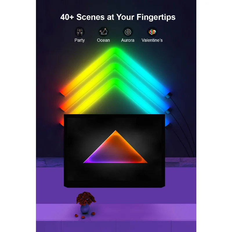Click the middle rainbow chevron light bar

point(115,67)
